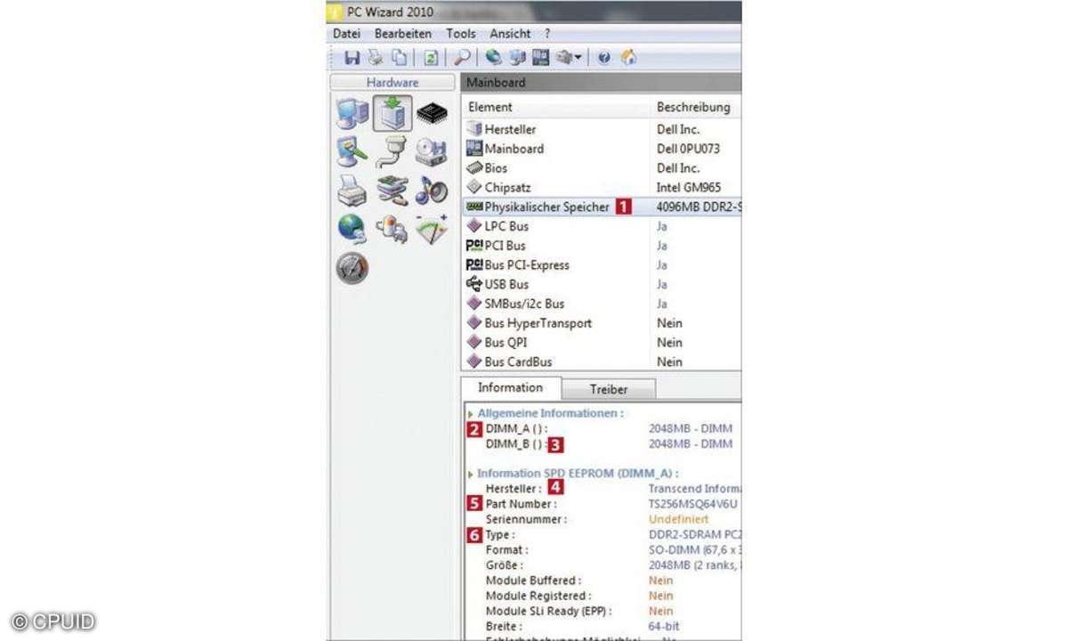
Task: Select the Printers icon
Action: click(352, 191)
